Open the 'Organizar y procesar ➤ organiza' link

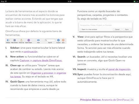click(48, 73)
